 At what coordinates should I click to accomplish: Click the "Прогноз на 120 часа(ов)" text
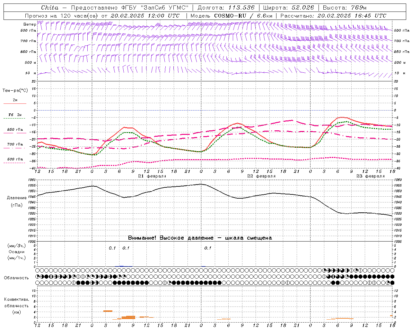62,16
